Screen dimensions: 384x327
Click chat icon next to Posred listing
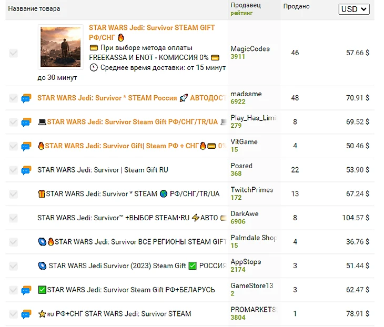(26, 170)
